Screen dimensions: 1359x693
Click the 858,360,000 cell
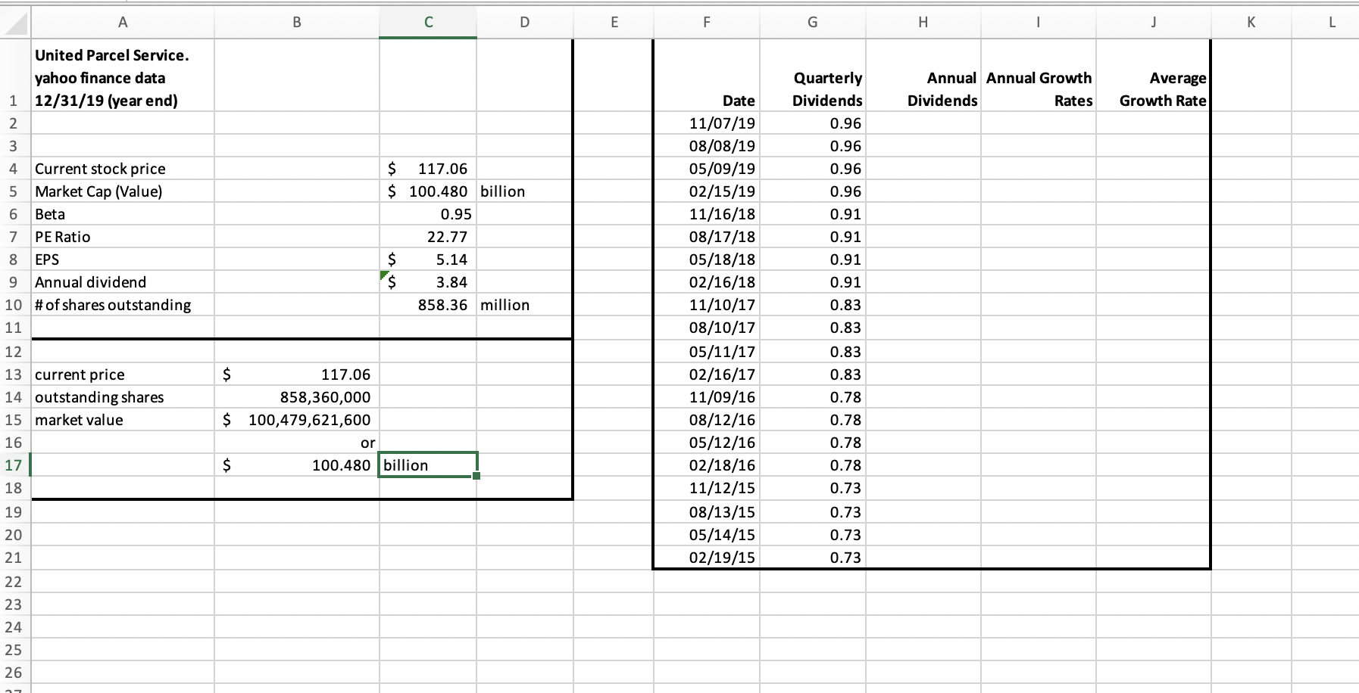point(297,397)
